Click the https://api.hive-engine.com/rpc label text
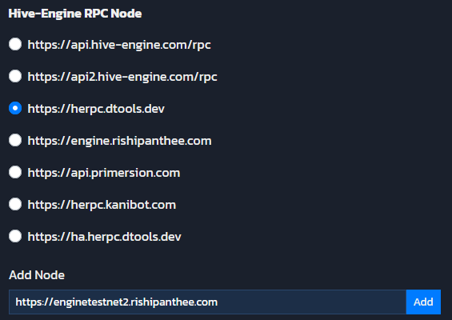The image size is (452, 320). pyautogui.click(x=119, y=45)
